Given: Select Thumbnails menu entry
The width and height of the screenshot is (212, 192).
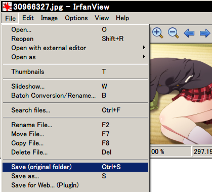Looking at the screenshot, I should [x=75, y=71].
